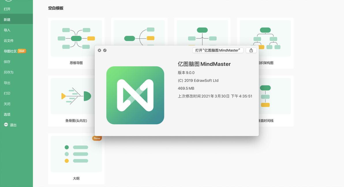Click the orange Hot badge
Screen dimensions: 344x187
[x=22, y=51]
